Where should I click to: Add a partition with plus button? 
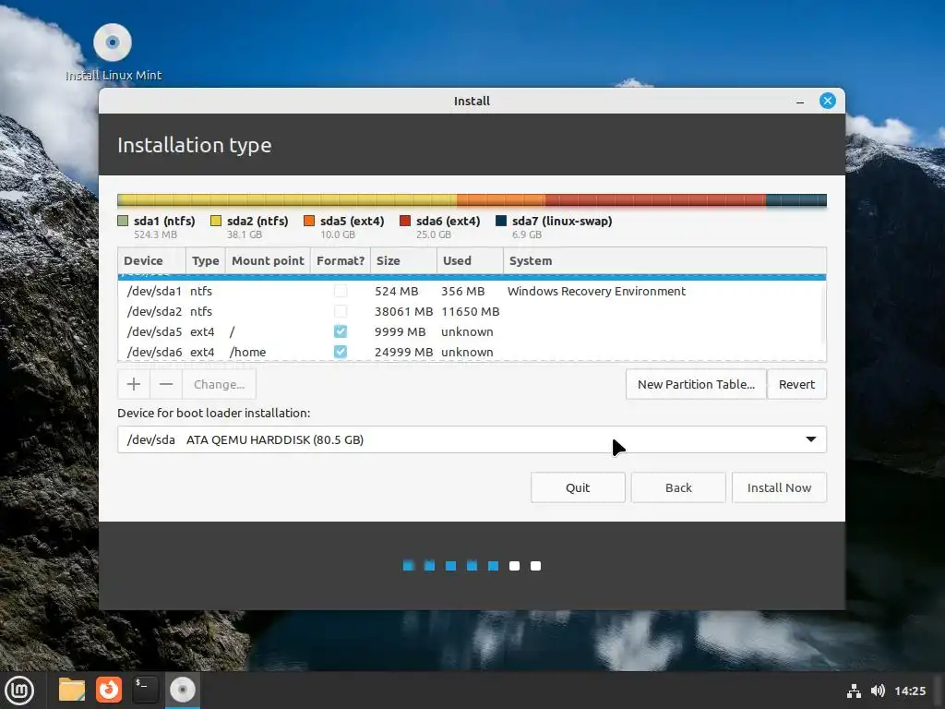(x=134, y=384)
